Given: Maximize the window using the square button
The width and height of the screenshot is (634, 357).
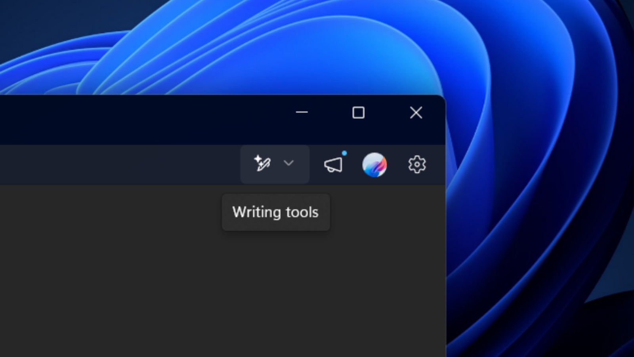Looking at the screenshot, I should tap(358, 113).
